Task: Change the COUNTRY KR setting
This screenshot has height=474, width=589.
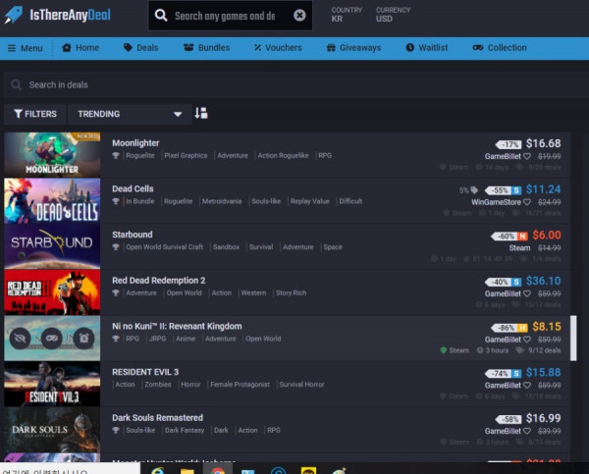Action: coord(347,15)
